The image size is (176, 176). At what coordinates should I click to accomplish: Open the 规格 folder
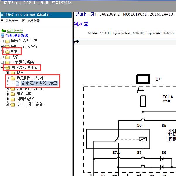pyautogui.click(x=20, y=73)
